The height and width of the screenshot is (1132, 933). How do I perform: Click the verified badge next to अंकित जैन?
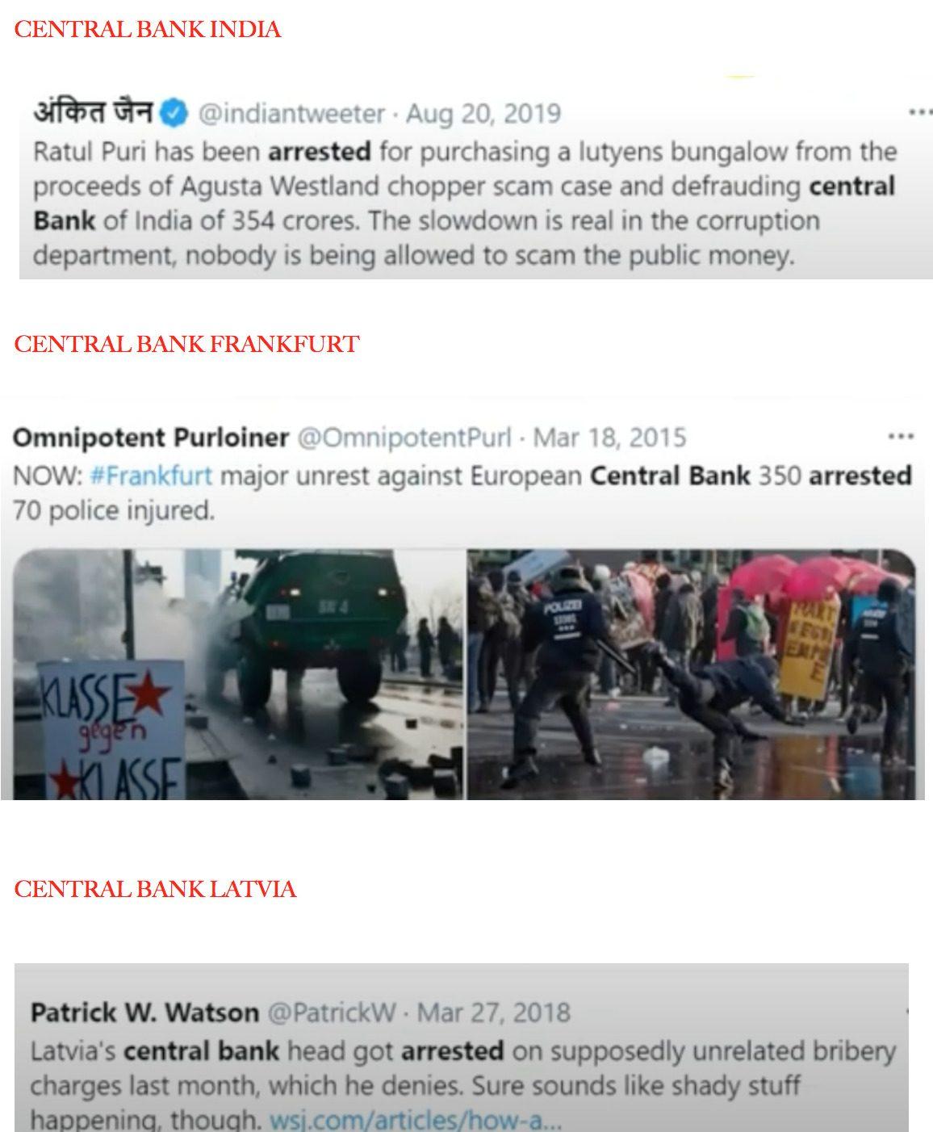tap(174, 112)
